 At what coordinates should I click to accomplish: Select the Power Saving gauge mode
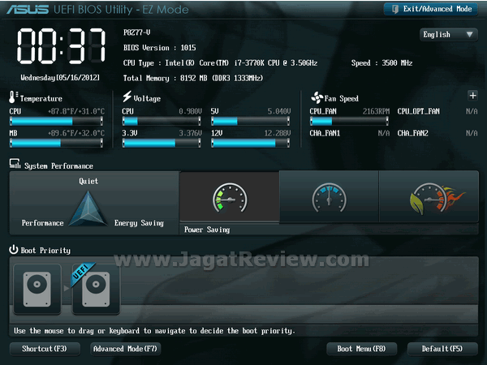click(230, 197)
